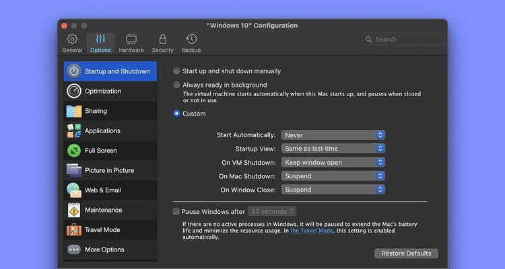Open the Full Screen settings pane label

(x=101, y=151)
